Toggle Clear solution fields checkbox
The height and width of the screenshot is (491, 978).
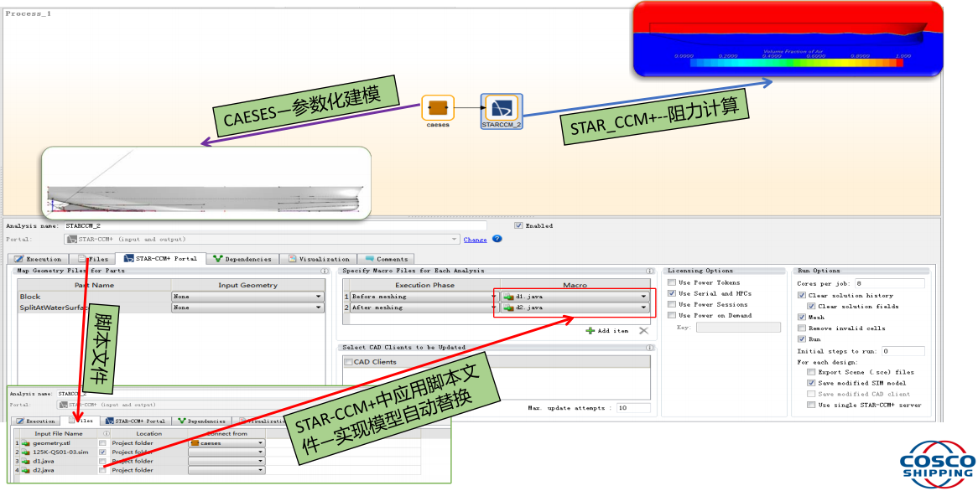coord(811,306)
